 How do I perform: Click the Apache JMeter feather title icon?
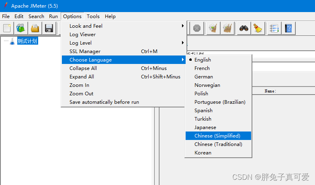pos(6,6)
